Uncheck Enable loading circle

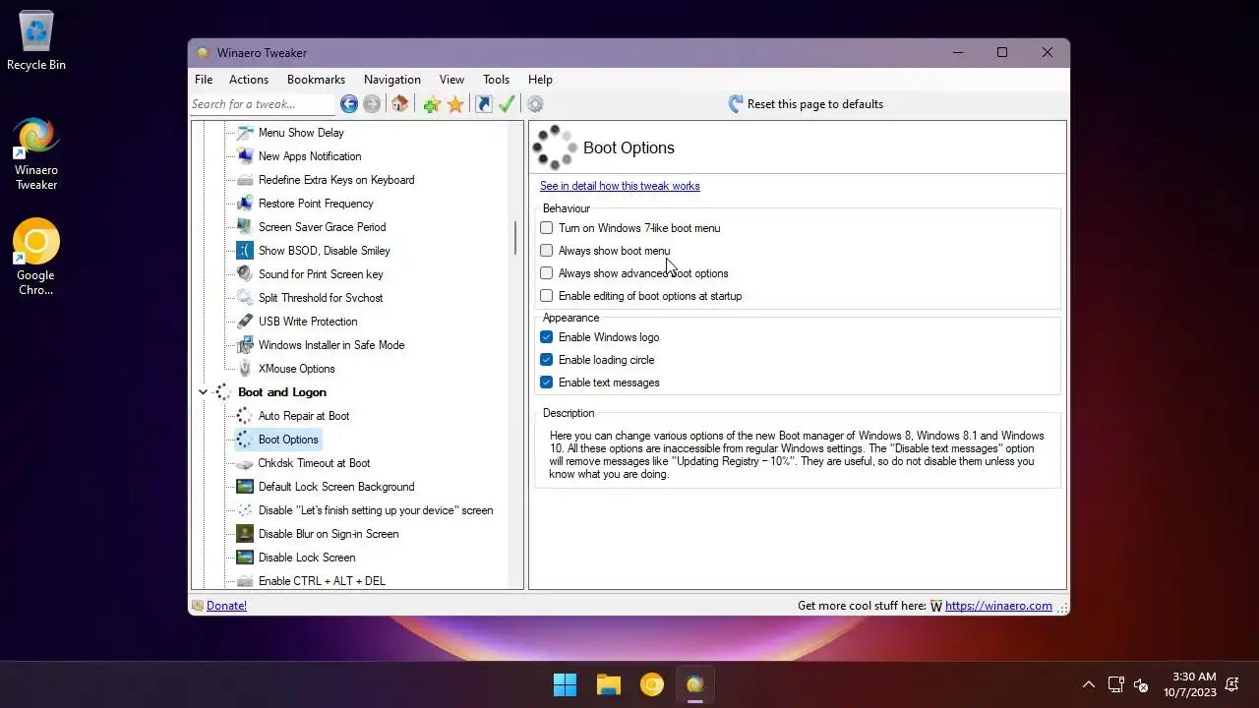pos(547,360)
